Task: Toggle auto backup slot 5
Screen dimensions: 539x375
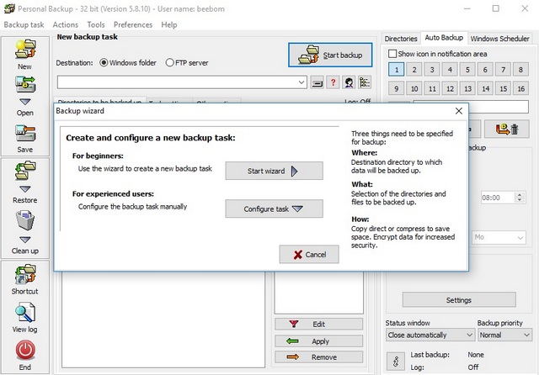Action: coord(467,70)
